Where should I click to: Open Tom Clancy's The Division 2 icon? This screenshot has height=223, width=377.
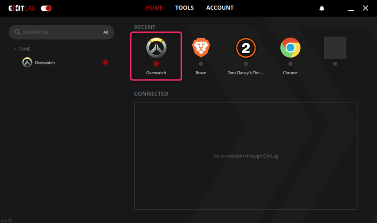click(x=246, y=48)
